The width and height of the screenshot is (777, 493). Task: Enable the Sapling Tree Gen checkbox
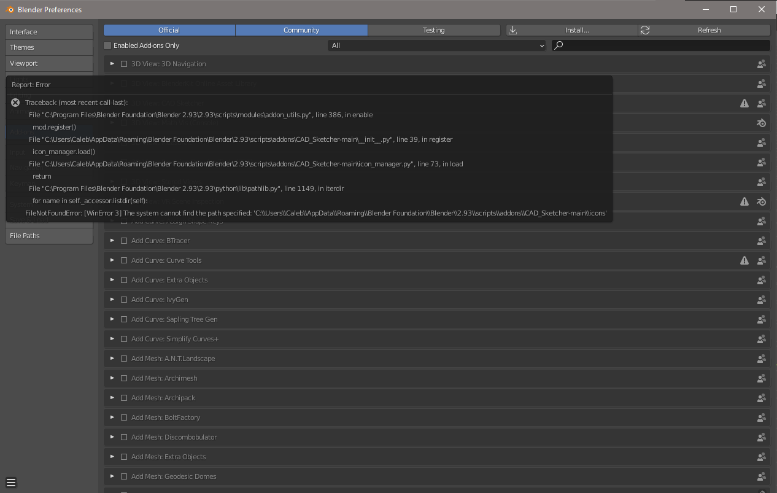(124, 319)
